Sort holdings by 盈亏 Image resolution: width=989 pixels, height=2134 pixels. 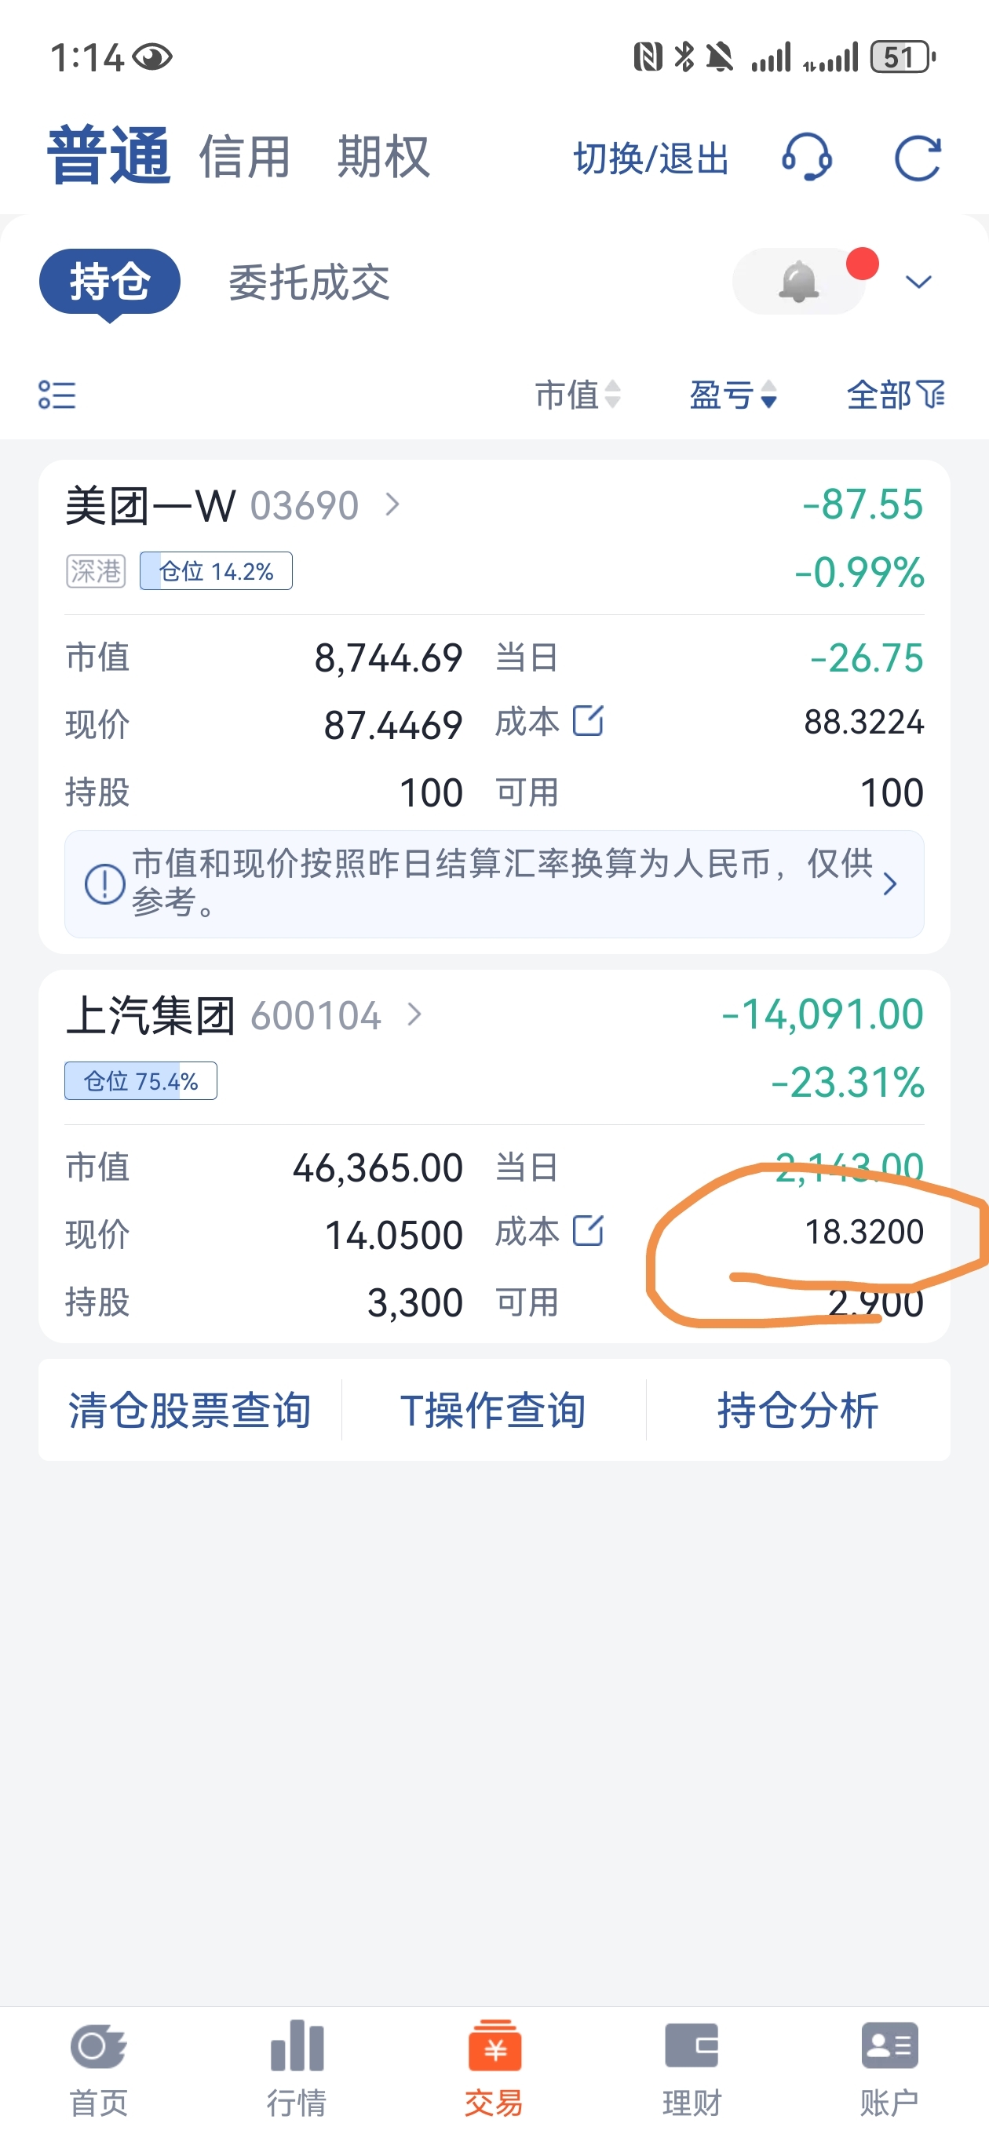[733, 395]
